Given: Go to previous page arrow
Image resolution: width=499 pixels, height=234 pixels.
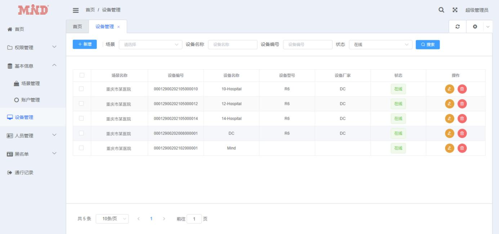Looking at the screenshot, I should click(139, 219).
